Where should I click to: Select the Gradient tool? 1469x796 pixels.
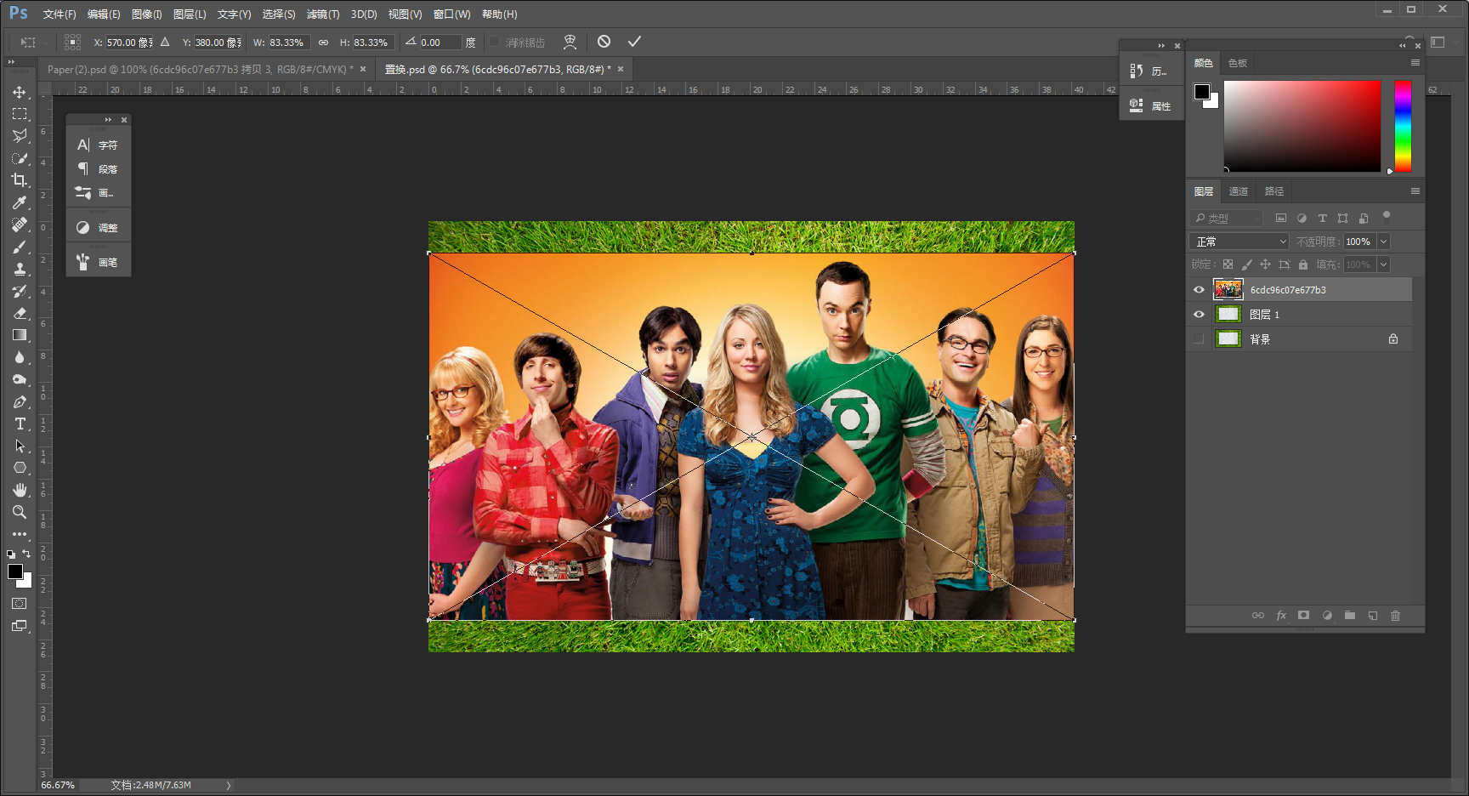(20, 335)
